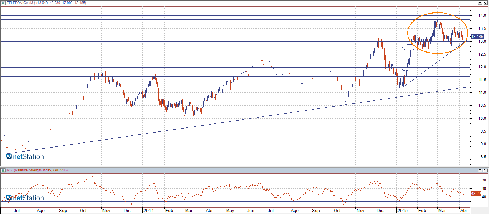Click the 13.185 current price label
Image resolution: width=489 pixels, height=214 pixels.
click(x=477, y=37)
